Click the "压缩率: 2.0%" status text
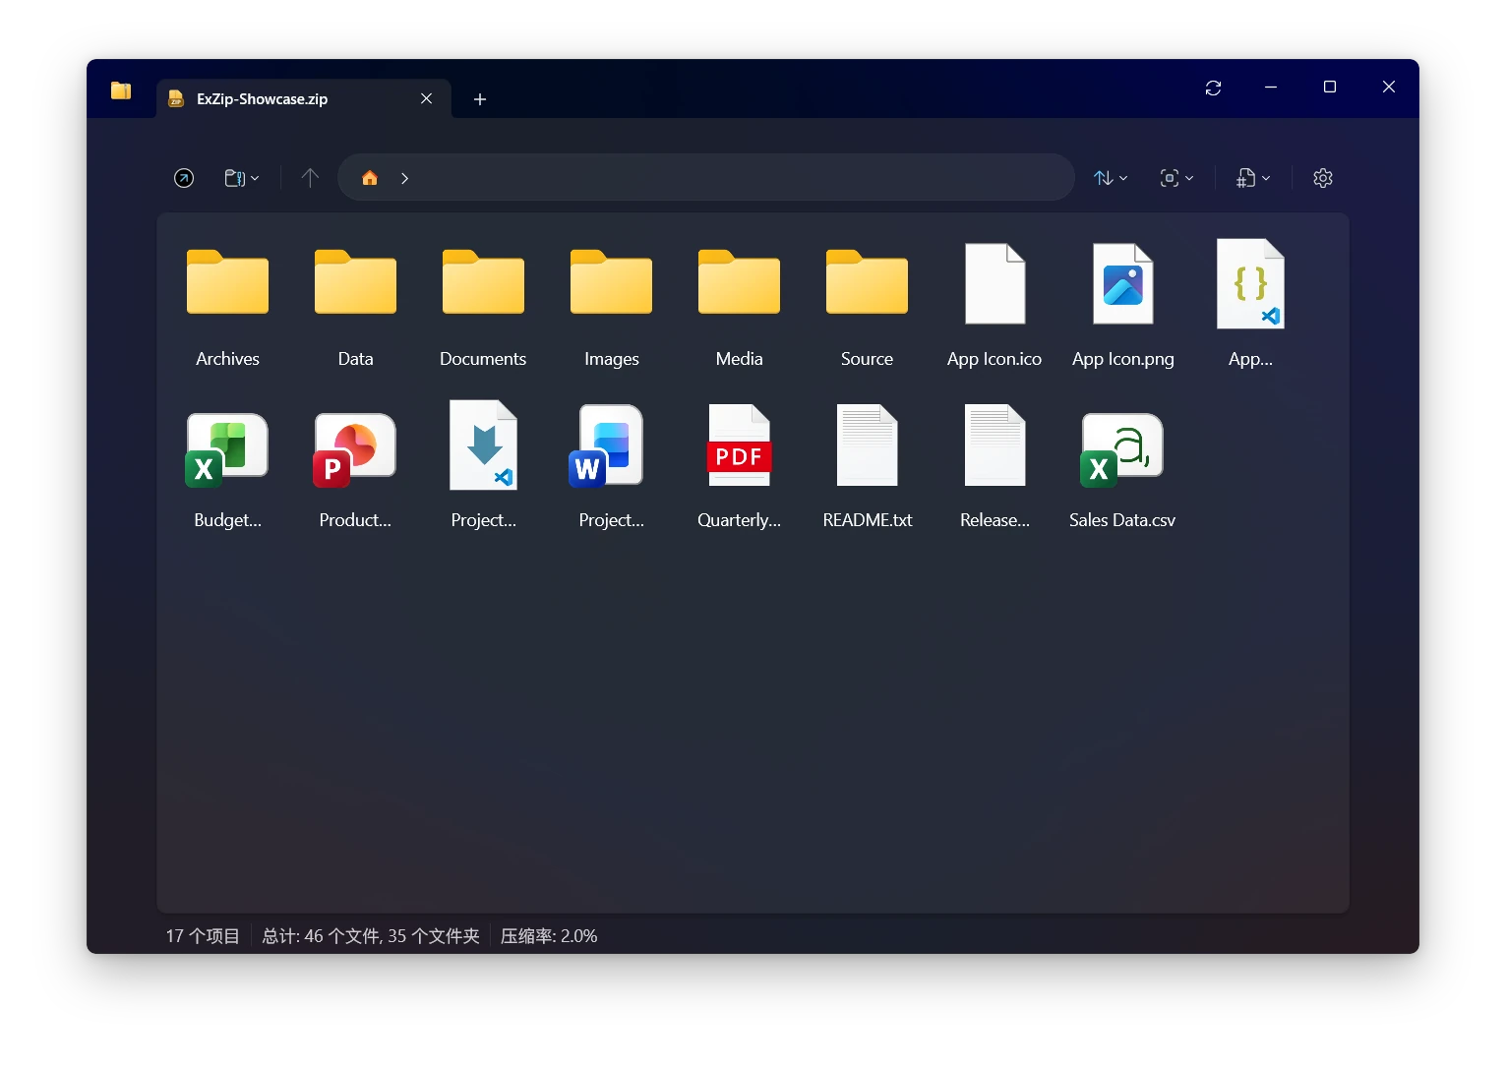The height and width of the screenshot is (1068, 1506). (x=549, y=936)
